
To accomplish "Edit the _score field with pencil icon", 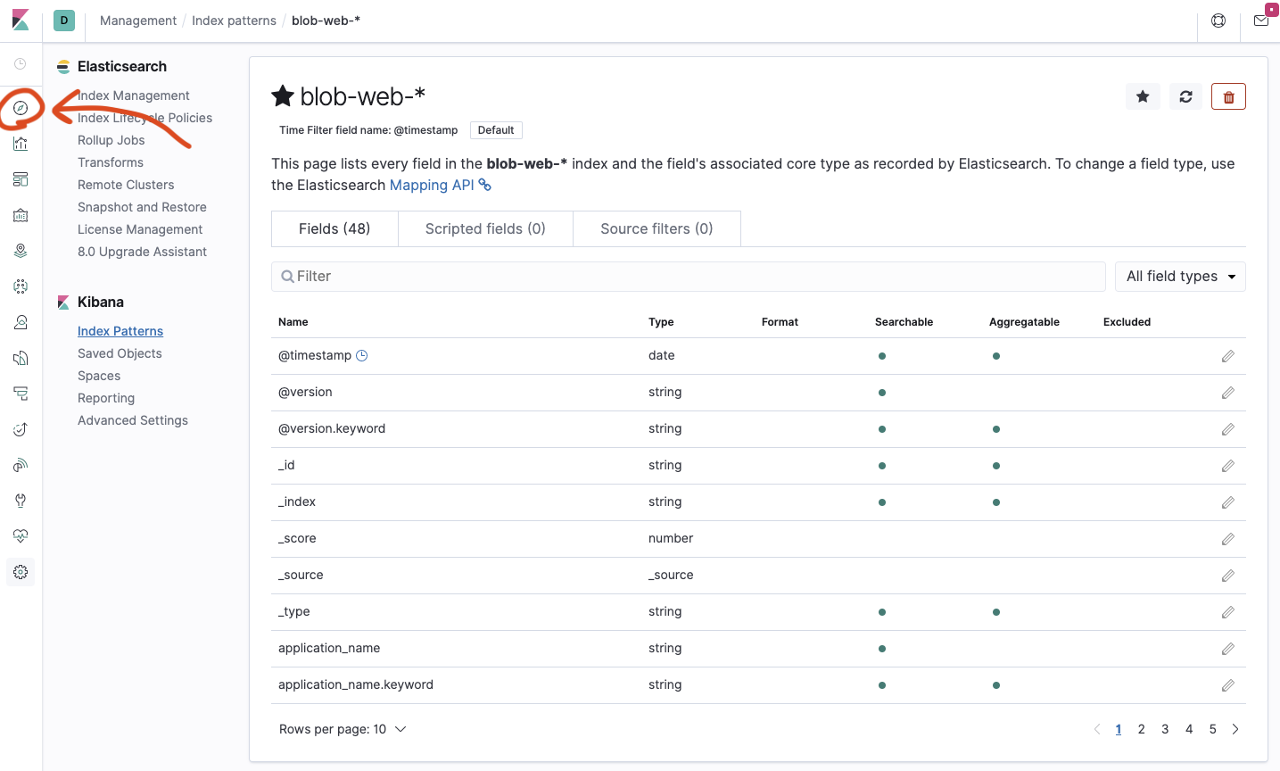I will pos(1228,539).
